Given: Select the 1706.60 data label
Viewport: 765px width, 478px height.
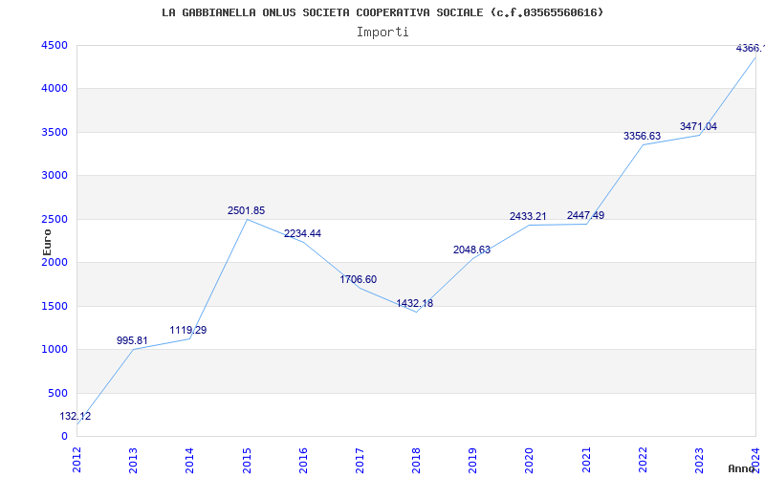Looking at the screenshot, I should pos(358,279).
